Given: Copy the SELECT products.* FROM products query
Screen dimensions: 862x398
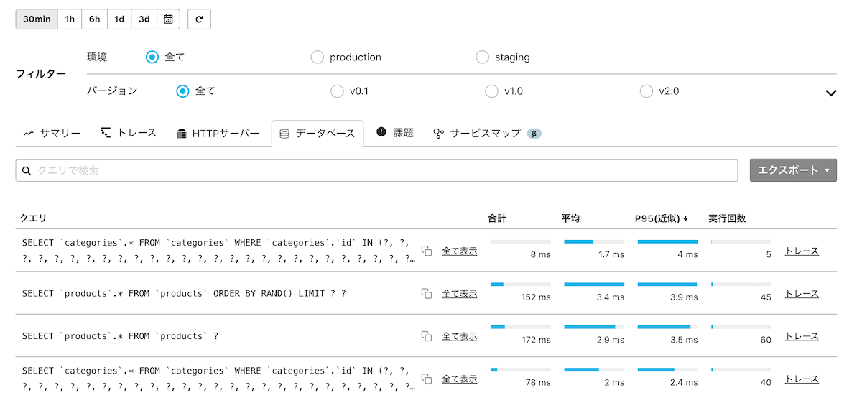Looking at the screenshot, I should (x=427, y=336).
